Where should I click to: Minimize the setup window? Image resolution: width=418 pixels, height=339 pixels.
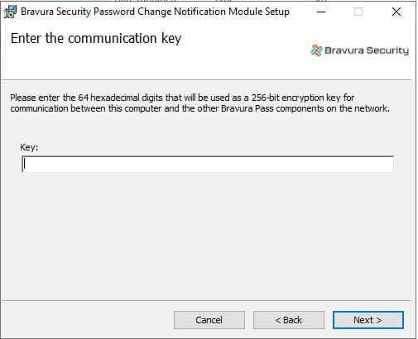[321, 12]
